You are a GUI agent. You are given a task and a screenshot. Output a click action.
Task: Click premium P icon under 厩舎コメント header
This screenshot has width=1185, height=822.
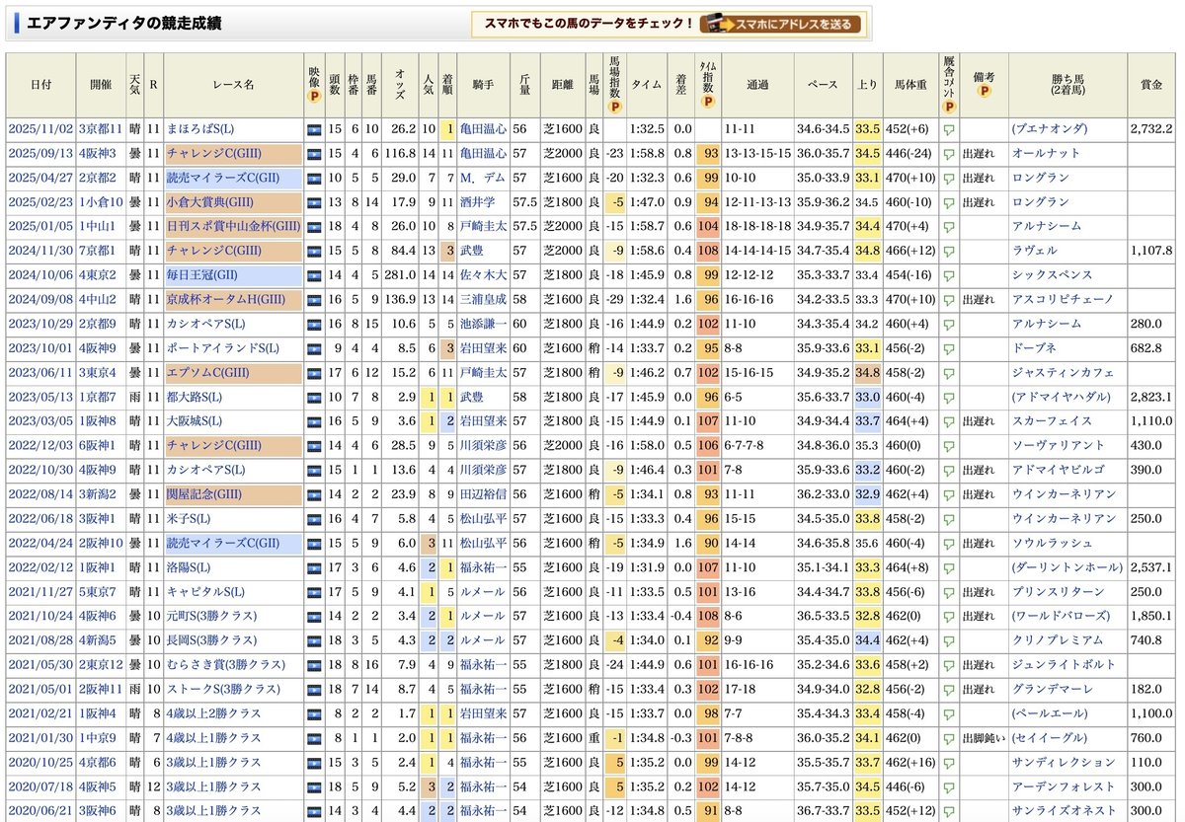(x=949, y=107)
